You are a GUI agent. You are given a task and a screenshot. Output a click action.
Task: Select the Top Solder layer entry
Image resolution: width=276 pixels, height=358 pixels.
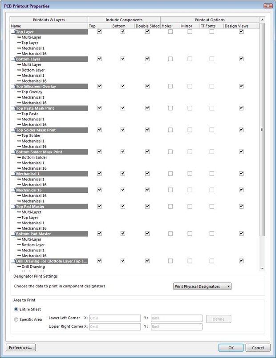tap(31, 135)
